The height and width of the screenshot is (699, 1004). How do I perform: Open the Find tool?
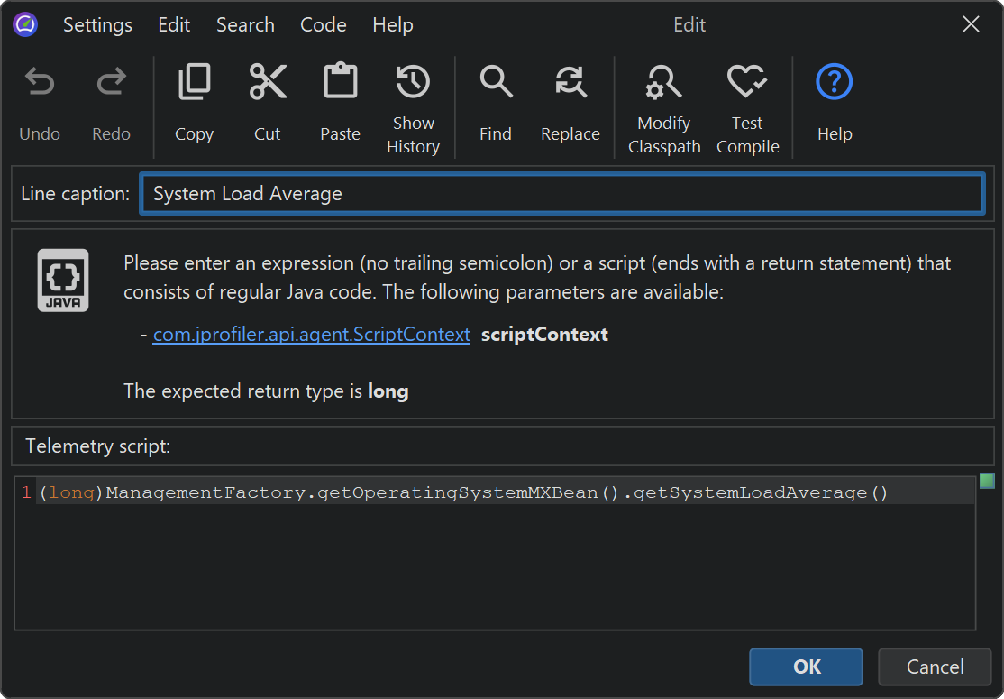tap(496, 84)
